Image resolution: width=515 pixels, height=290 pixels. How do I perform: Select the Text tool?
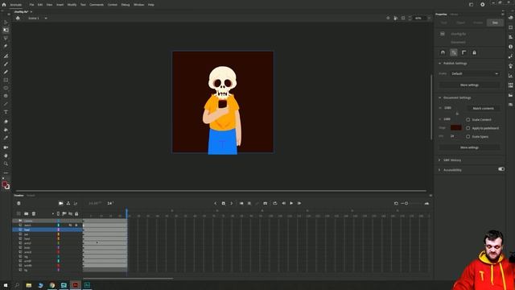pyautogui.click(x=6, y=112)
